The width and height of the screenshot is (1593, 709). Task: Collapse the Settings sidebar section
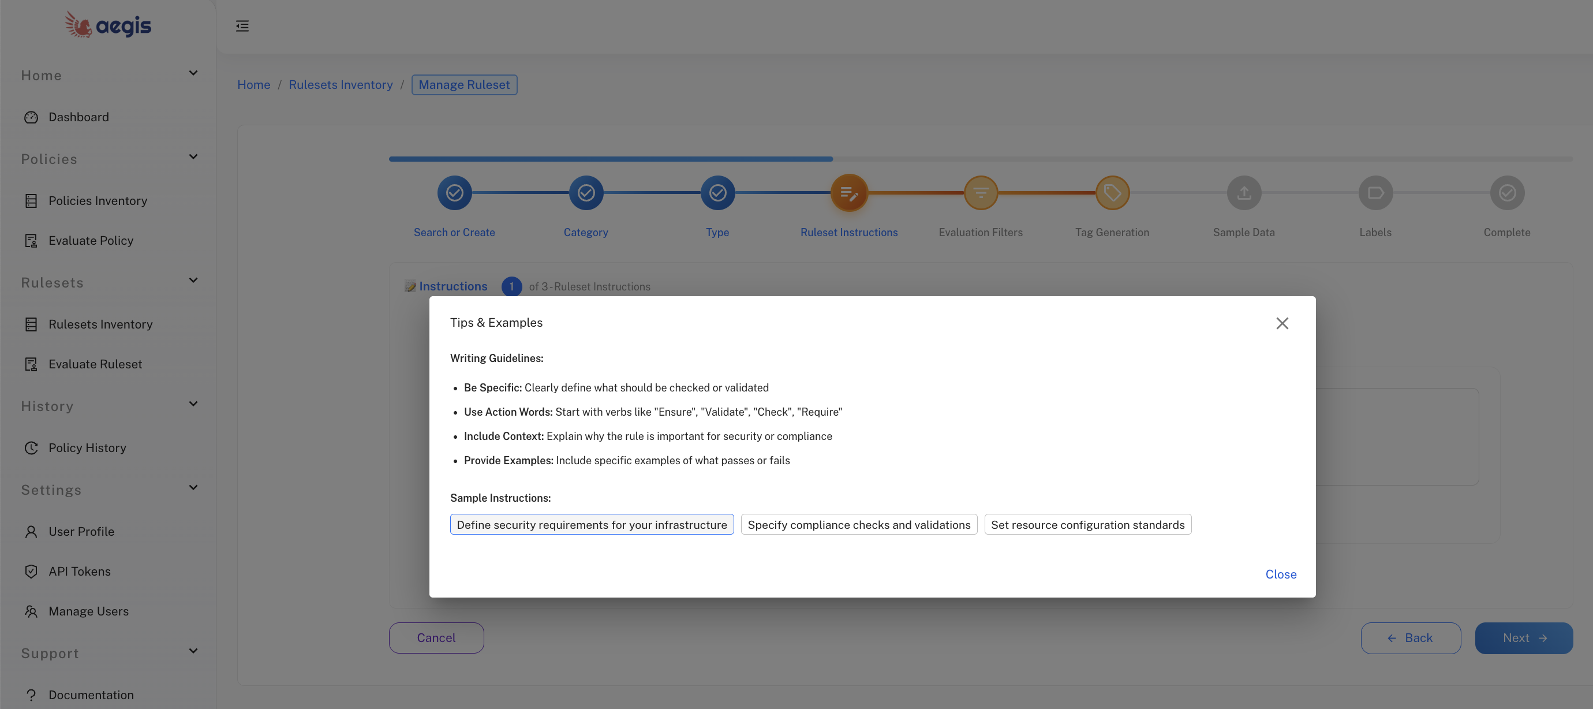click(193, 488)
